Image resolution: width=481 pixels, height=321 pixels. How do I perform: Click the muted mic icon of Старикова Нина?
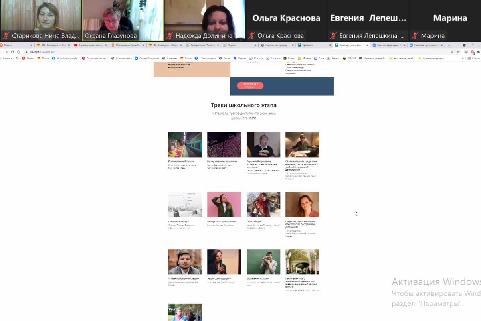[6, 36]
